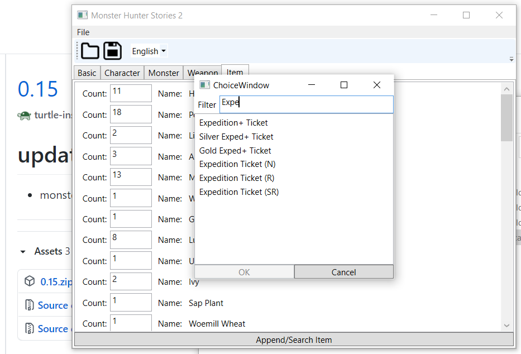
Task: Download 0.15.zip from the browser page
Action: click(x=56, y=281)
